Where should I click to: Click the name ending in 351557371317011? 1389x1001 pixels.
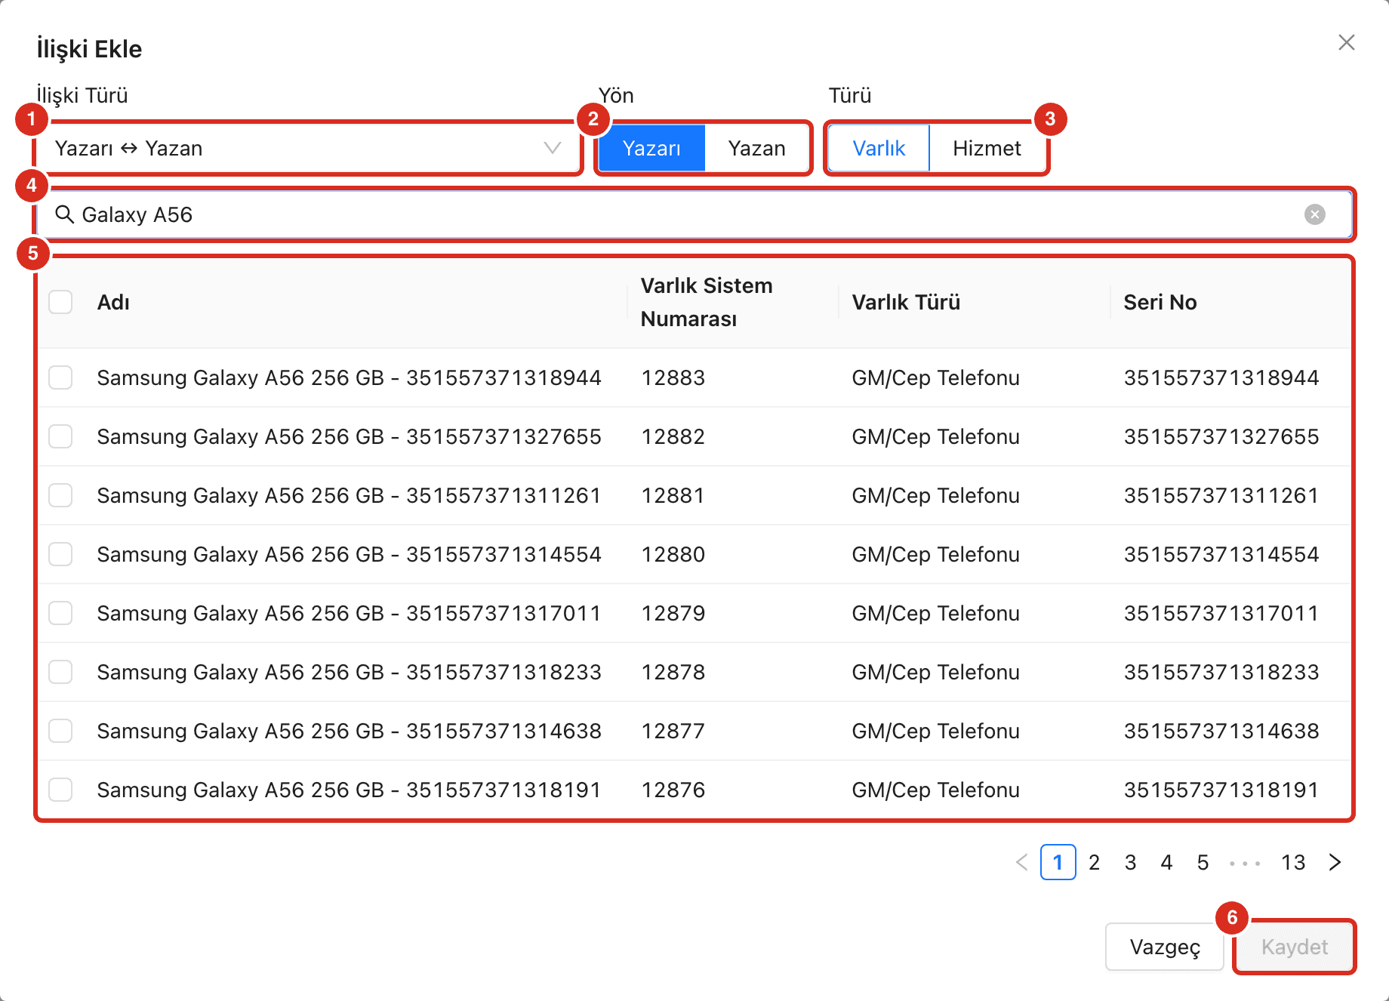pyautogui.click(x=349, y=613)
